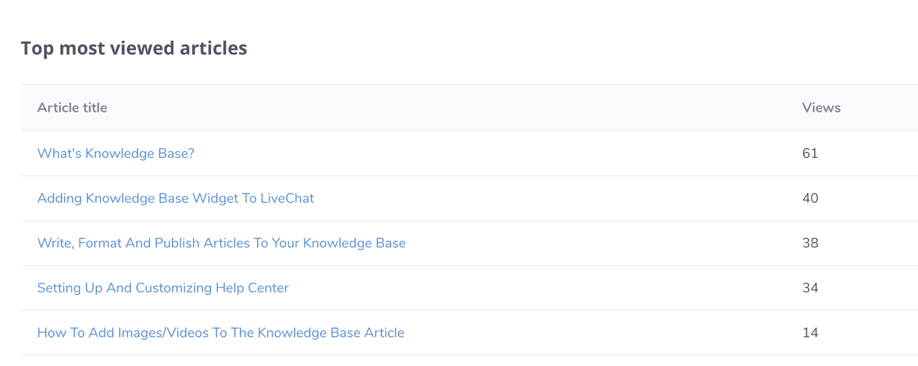918x366 pixels.
Task: Click the table header row background bar
Action: click(469, 107)
